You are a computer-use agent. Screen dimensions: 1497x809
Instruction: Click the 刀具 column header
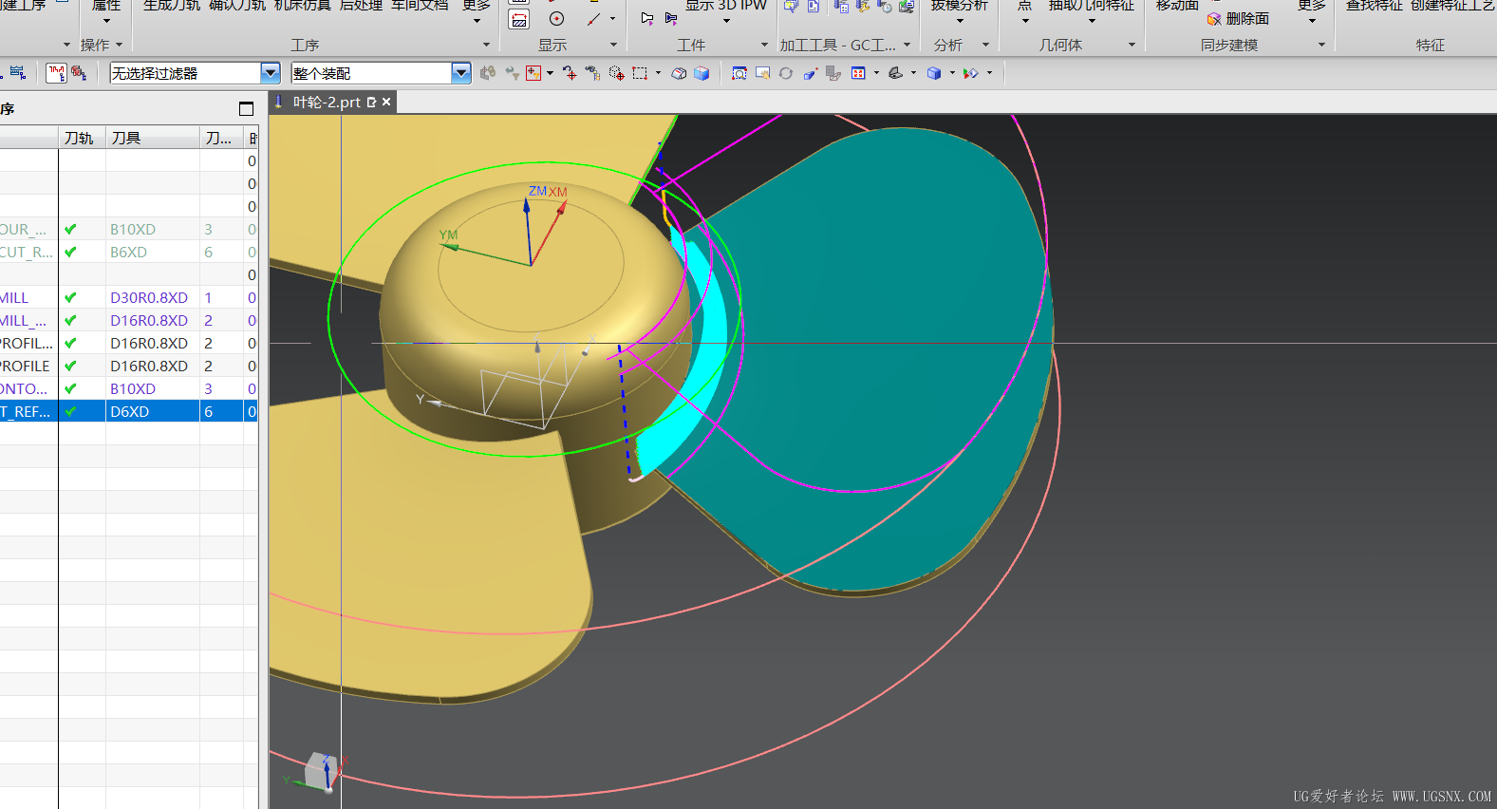[126, 138]
